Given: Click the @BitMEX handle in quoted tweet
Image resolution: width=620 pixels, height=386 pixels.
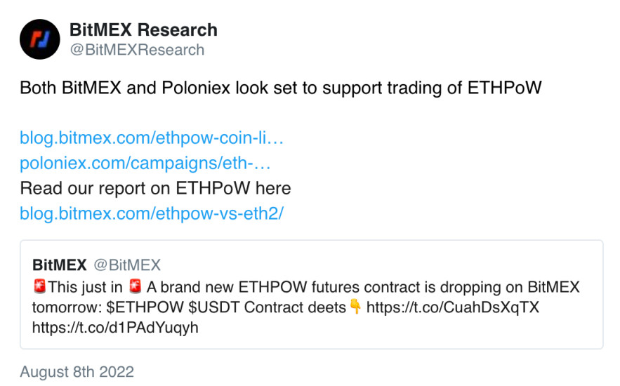Looking at the screenshot, I should pyautogui.click(x=127, y=265).
